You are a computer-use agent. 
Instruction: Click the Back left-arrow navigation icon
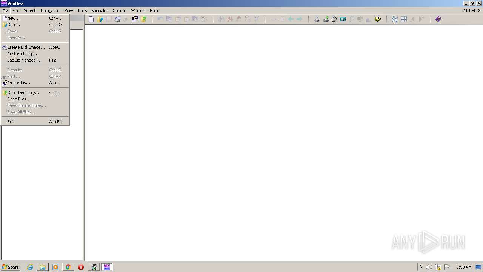[x=291, y=19]
